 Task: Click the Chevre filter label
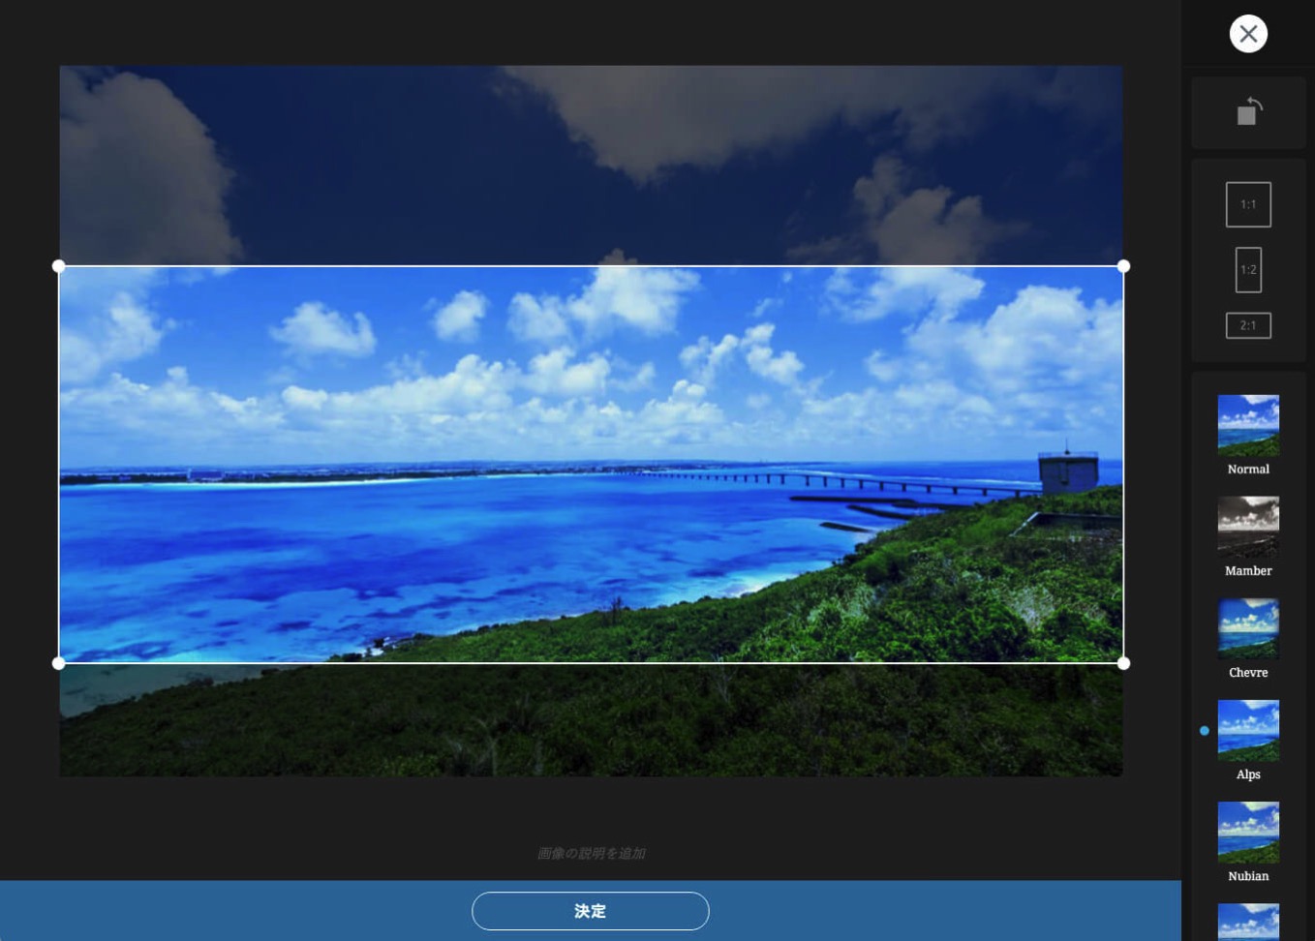point(1248,673)
